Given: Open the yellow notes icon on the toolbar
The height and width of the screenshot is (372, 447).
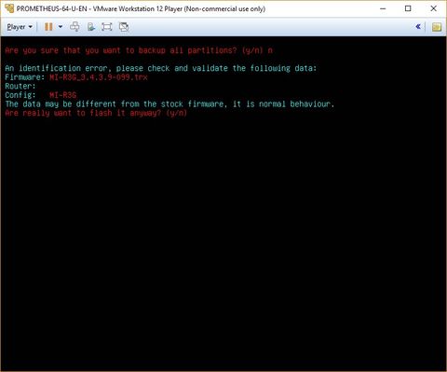Looking at the screenshot, I should 437,27.
